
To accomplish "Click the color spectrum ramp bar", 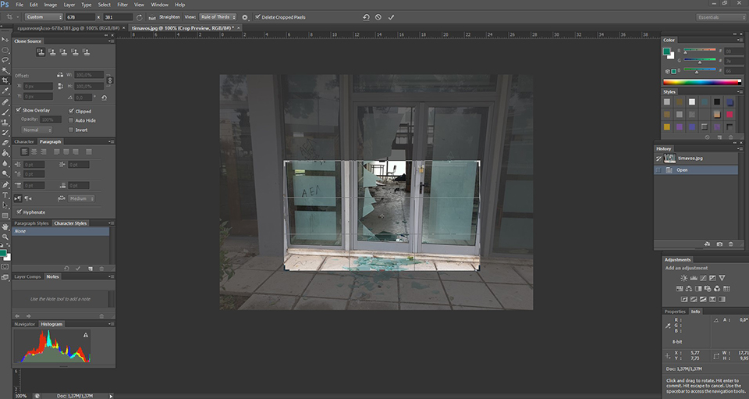I will [701, 82].
